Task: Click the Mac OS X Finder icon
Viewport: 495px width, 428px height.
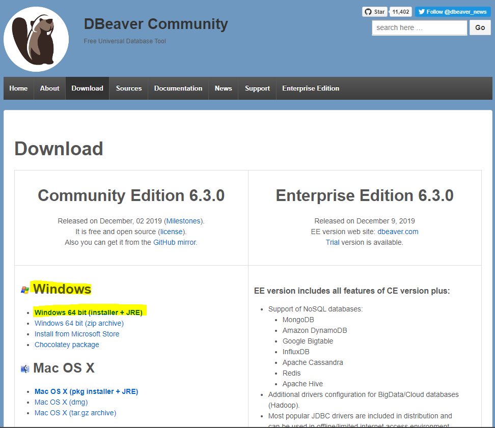Action: click(25, 368)
